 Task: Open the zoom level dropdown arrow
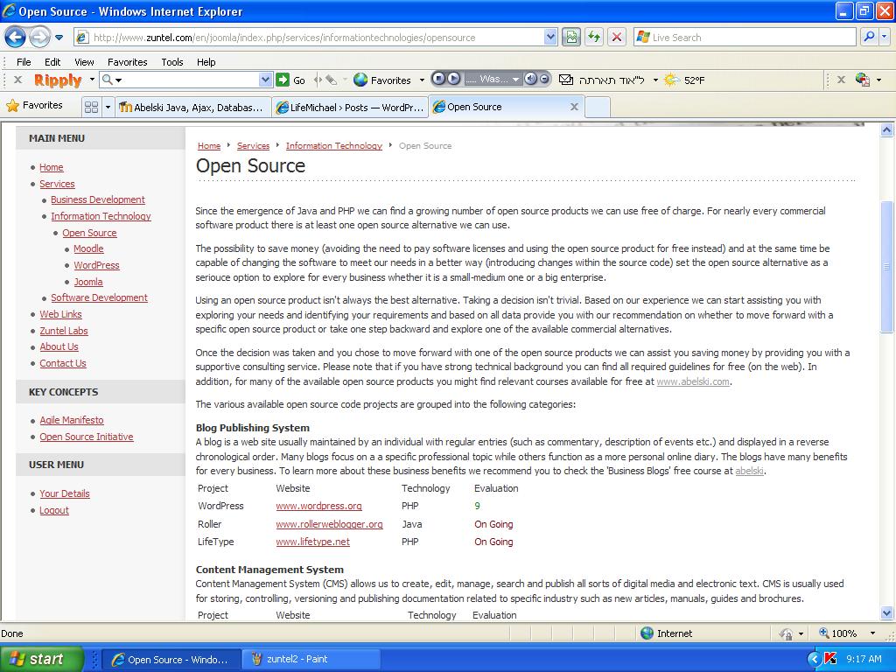pos(872,633)
